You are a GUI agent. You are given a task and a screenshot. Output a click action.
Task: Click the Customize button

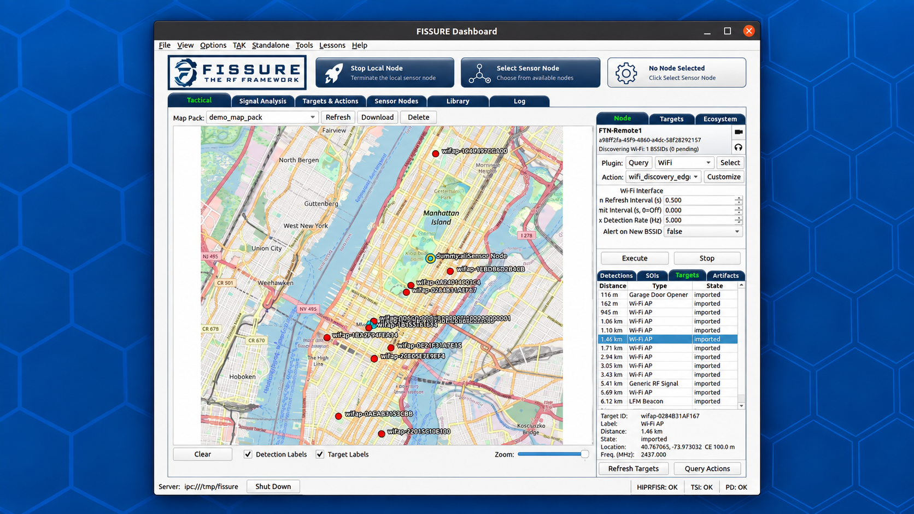724,177
